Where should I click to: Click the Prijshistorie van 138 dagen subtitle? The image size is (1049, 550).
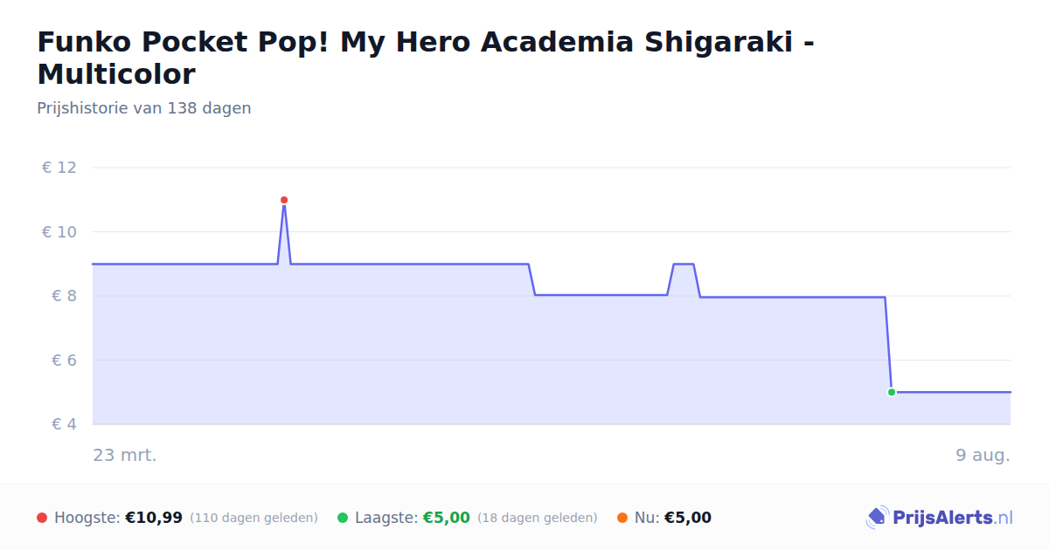[x=144, y=108]
